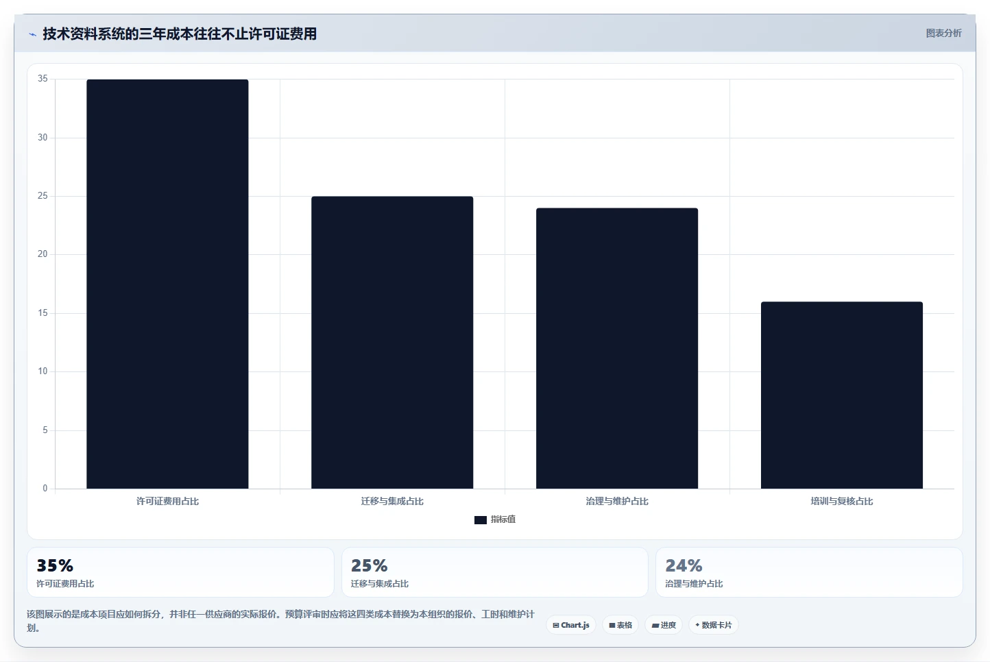Click x-axis label 治理与维护占比
990x662 pixels.
point(617,501)
